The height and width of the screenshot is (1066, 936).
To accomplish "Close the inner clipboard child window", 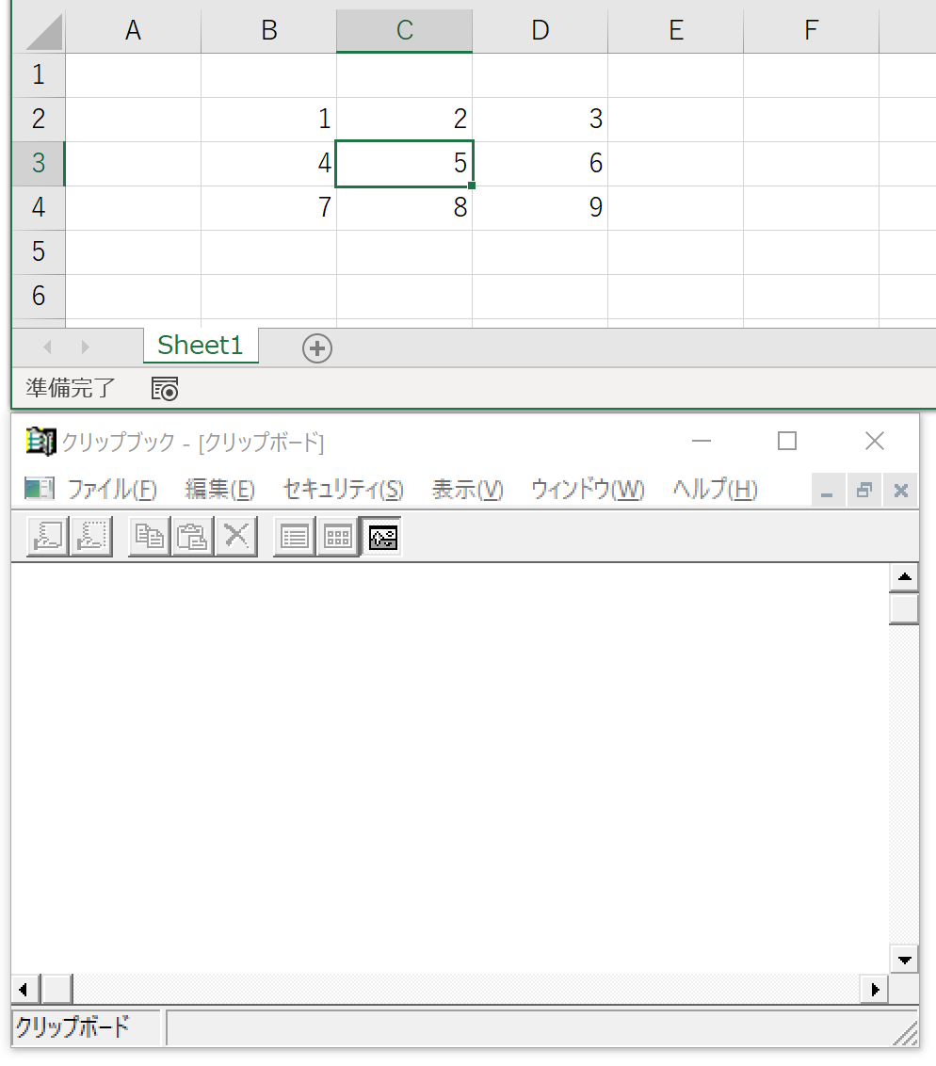I will pos(900,491).
